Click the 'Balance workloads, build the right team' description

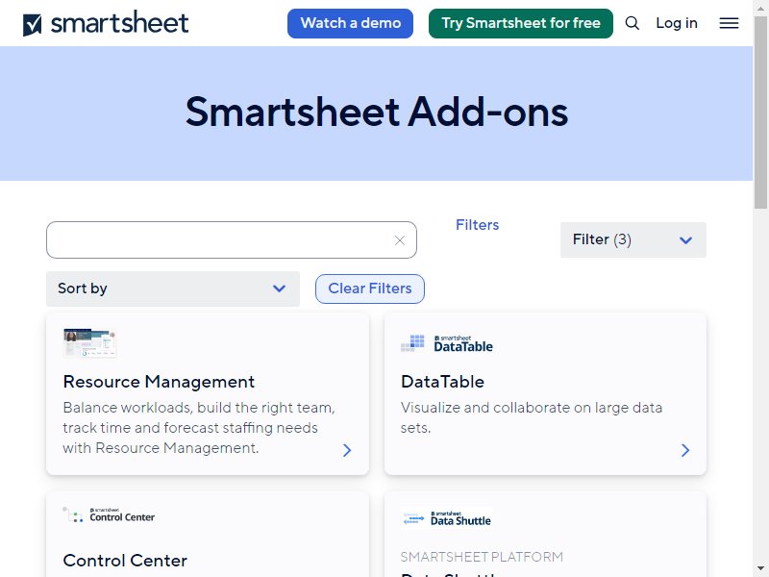point(199,427)
